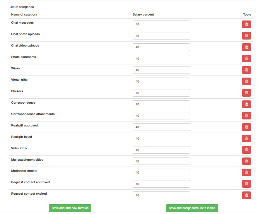Focus the Chat messages salary percent input

161,24
